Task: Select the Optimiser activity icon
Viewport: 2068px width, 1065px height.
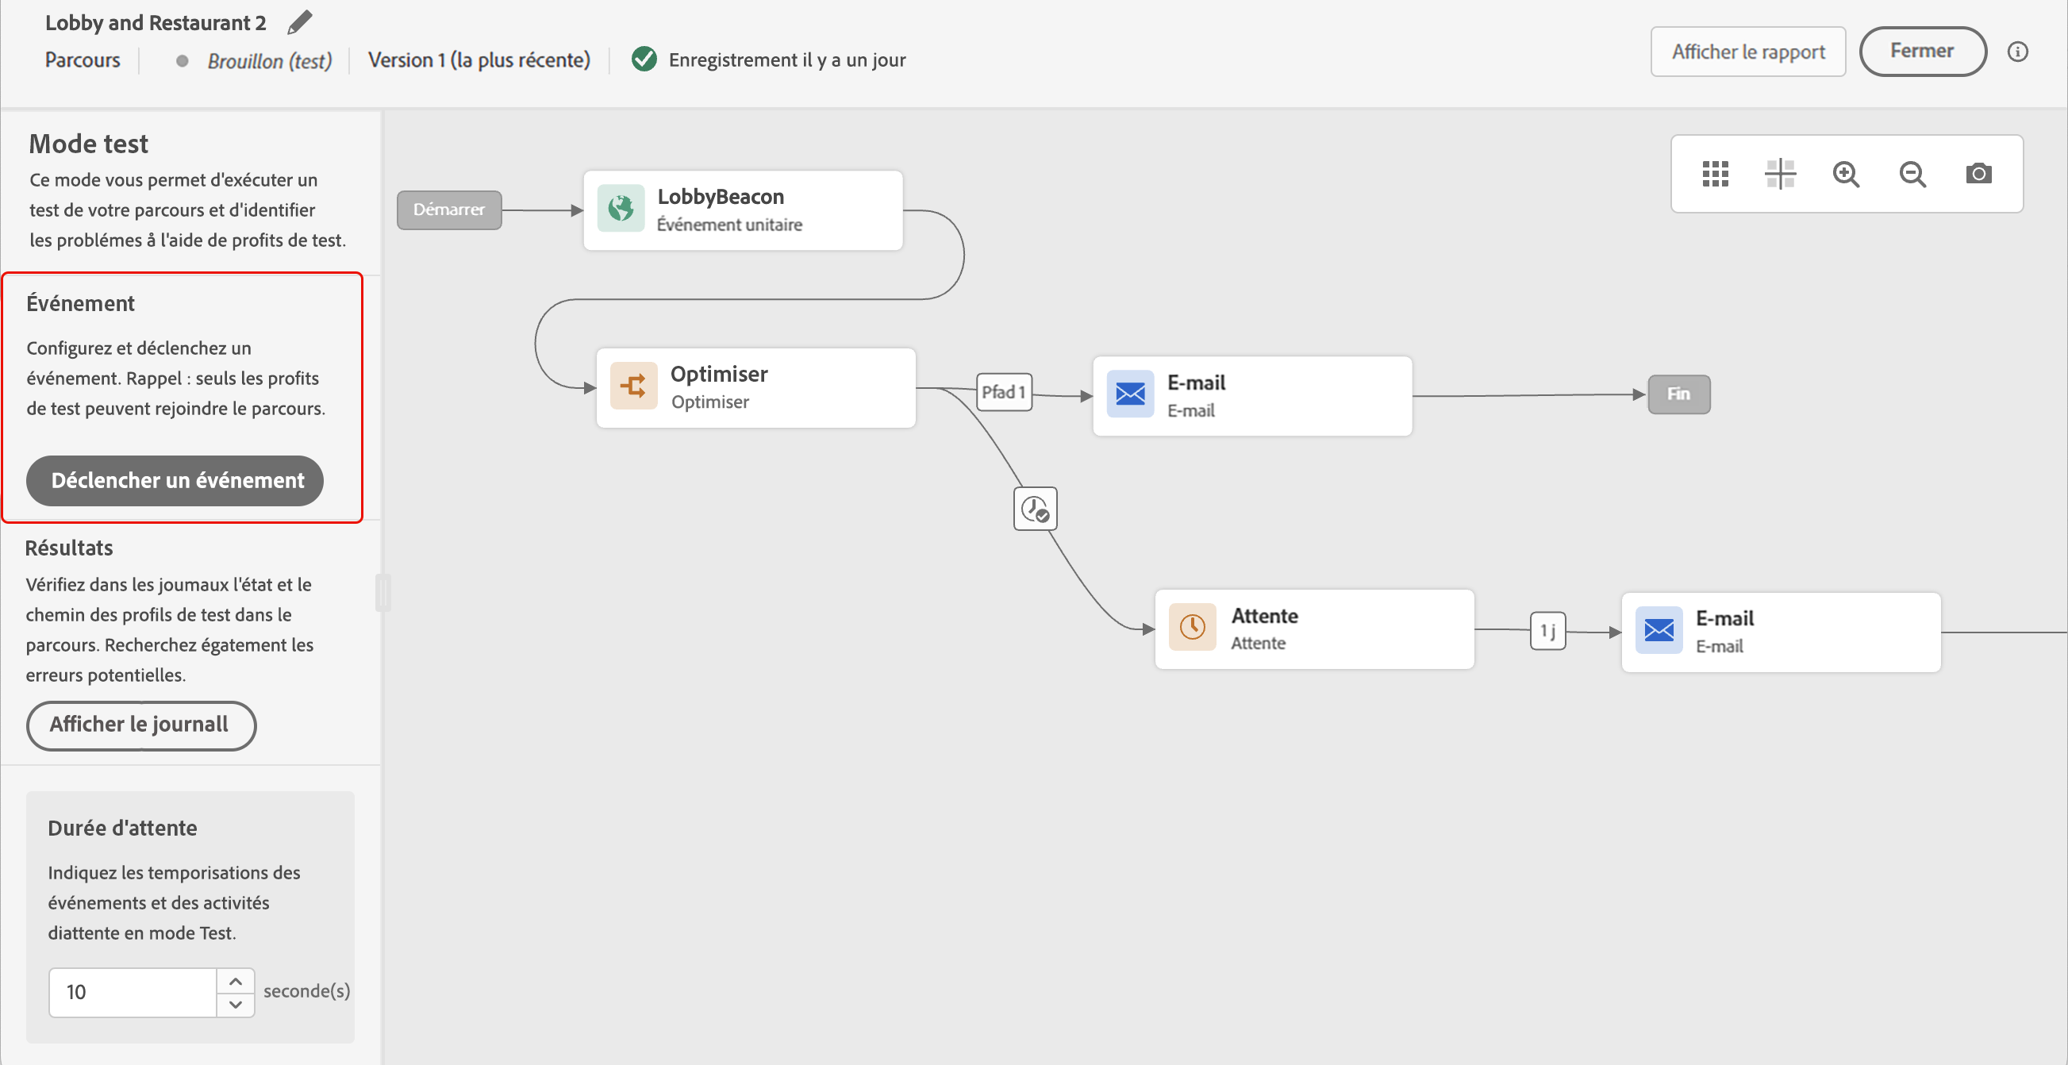Action: [633, 386]
